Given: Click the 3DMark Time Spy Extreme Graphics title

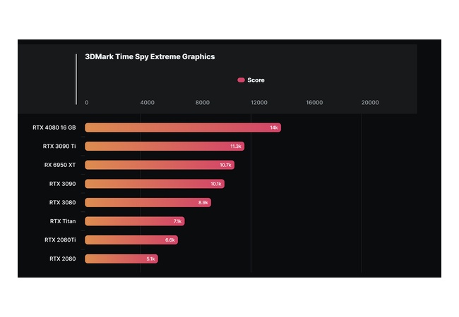Looking at the screenshot, I should coord(150,56).
